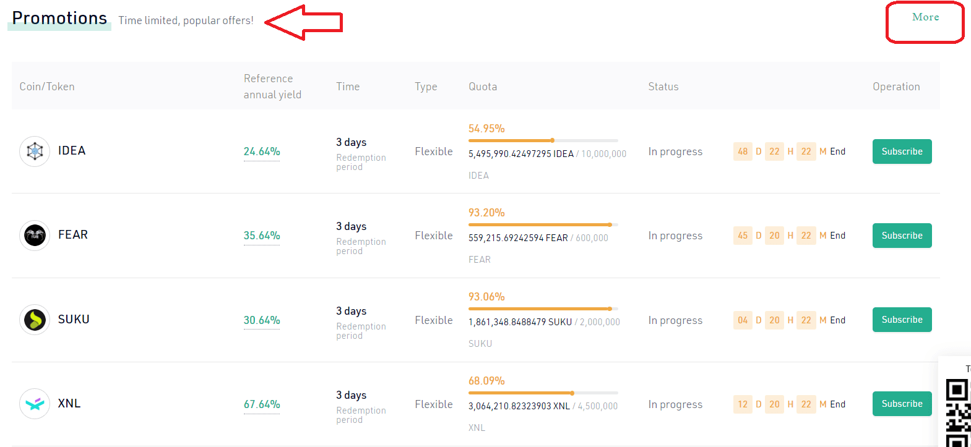Click the FEAR quota progress bar
Image resolution: width=971 pixels, height=447 pixels.
tap(543, 224)
